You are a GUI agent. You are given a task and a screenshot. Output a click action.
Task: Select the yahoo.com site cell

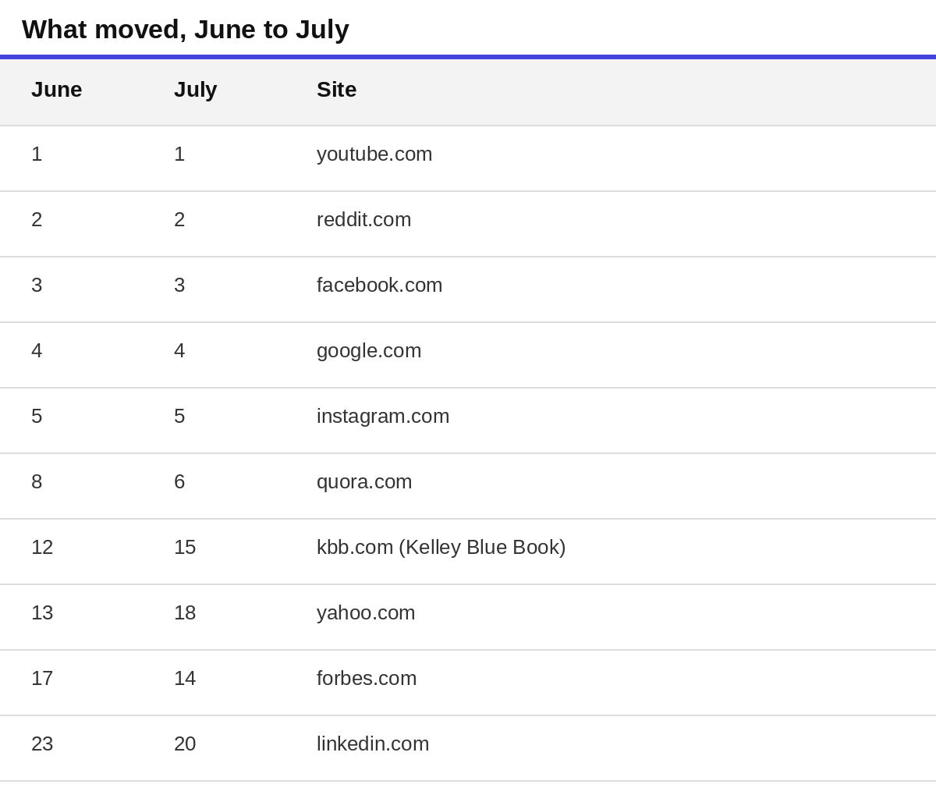point(366,613)
